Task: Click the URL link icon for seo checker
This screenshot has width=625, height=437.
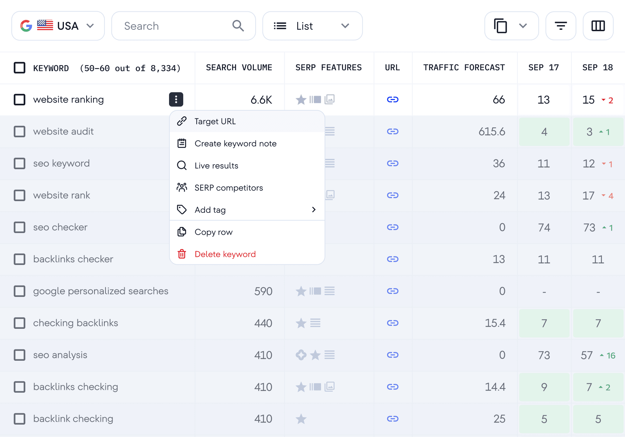Action: [393, 227]
